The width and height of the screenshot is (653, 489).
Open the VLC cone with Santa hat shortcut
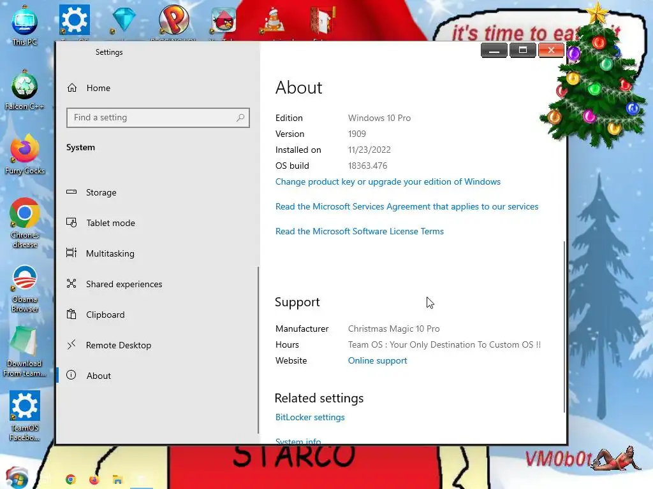(x=272, y=20)
